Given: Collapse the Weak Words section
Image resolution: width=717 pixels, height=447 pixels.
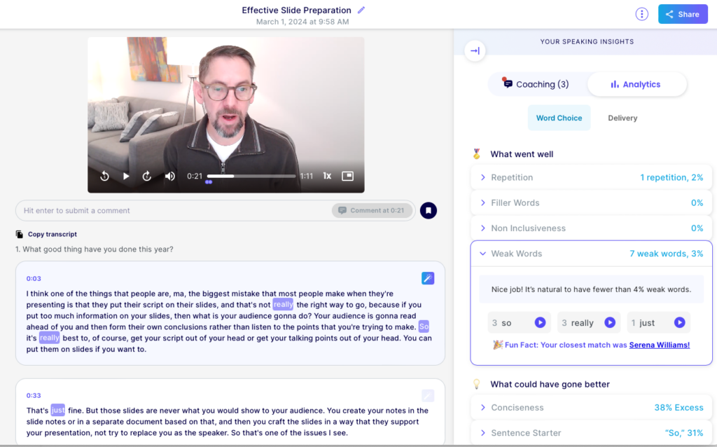Looking at the screenshot, I should pyautogui.click(x=591, y=254).
